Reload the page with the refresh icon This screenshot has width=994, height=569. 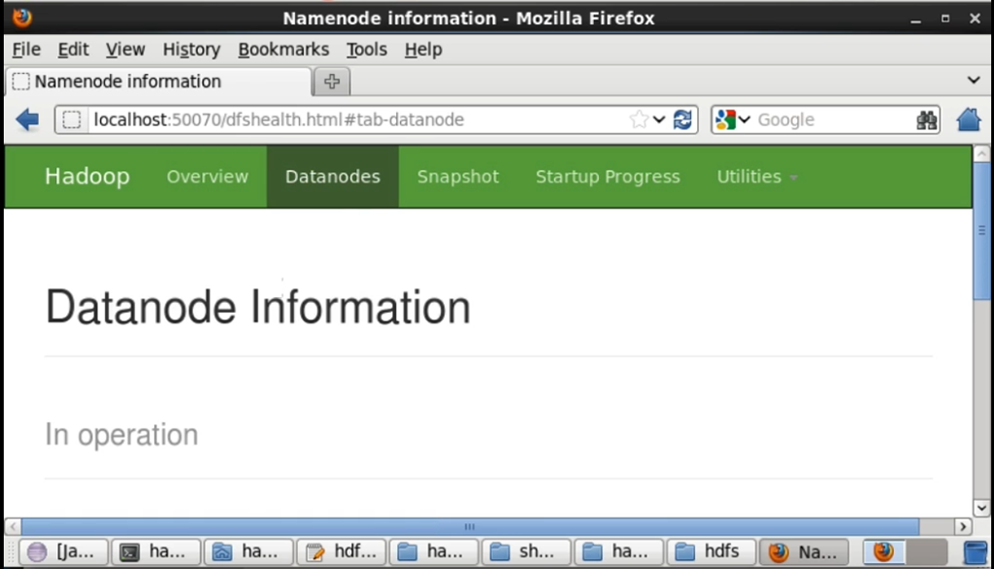[682, 119]
